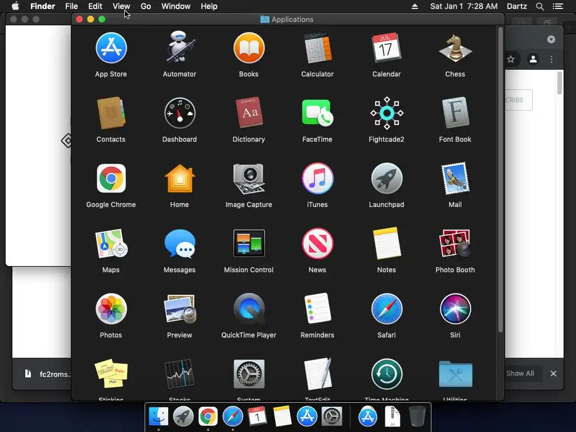Viewport: 576px width, 432px height.
Task: Open the Help menu
Action: pos(209,6)
